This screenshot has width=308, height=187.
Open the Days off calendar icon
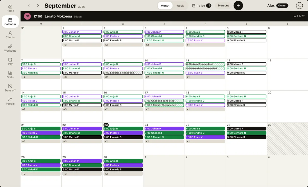pyautogui.click(x=10, y=88)
